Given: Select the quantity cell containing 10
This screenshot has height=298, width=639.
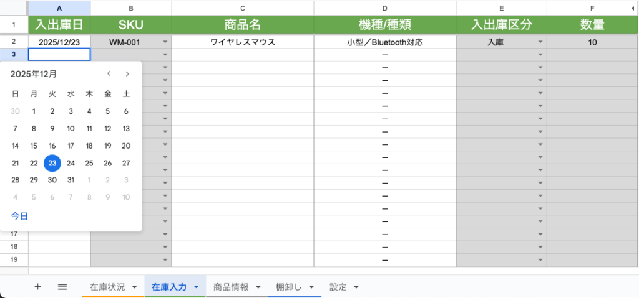Looking at the screenshot, I should (x=592, y=42).
